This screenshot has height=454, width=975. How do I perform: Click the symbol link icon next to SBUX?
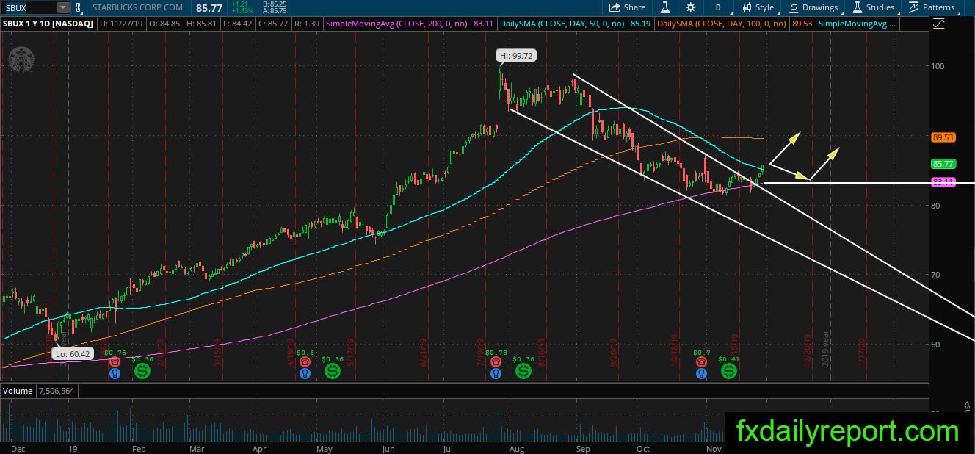[x=79, y=7]
